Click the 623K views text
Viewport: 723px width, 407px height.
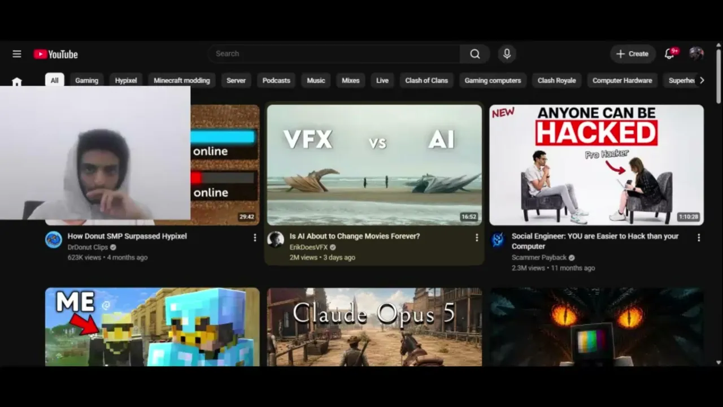click(84, 258)
